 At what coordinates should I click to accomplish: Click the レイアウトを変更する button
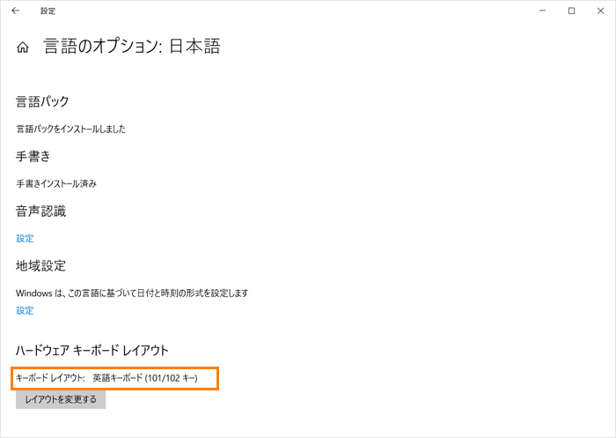click(61, 399)
